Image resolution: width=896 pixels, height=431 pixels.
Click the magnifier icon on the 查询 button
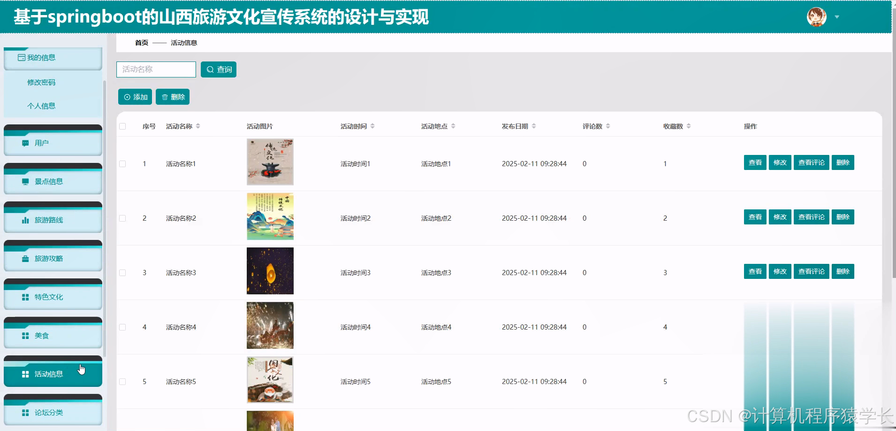[211, 69]
